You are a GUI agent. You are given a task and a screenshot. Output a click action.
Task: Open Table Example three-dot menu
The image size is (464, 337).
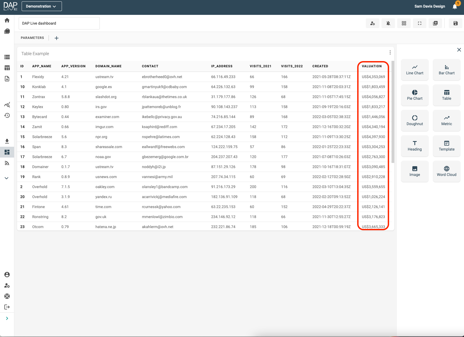(390, 52)
